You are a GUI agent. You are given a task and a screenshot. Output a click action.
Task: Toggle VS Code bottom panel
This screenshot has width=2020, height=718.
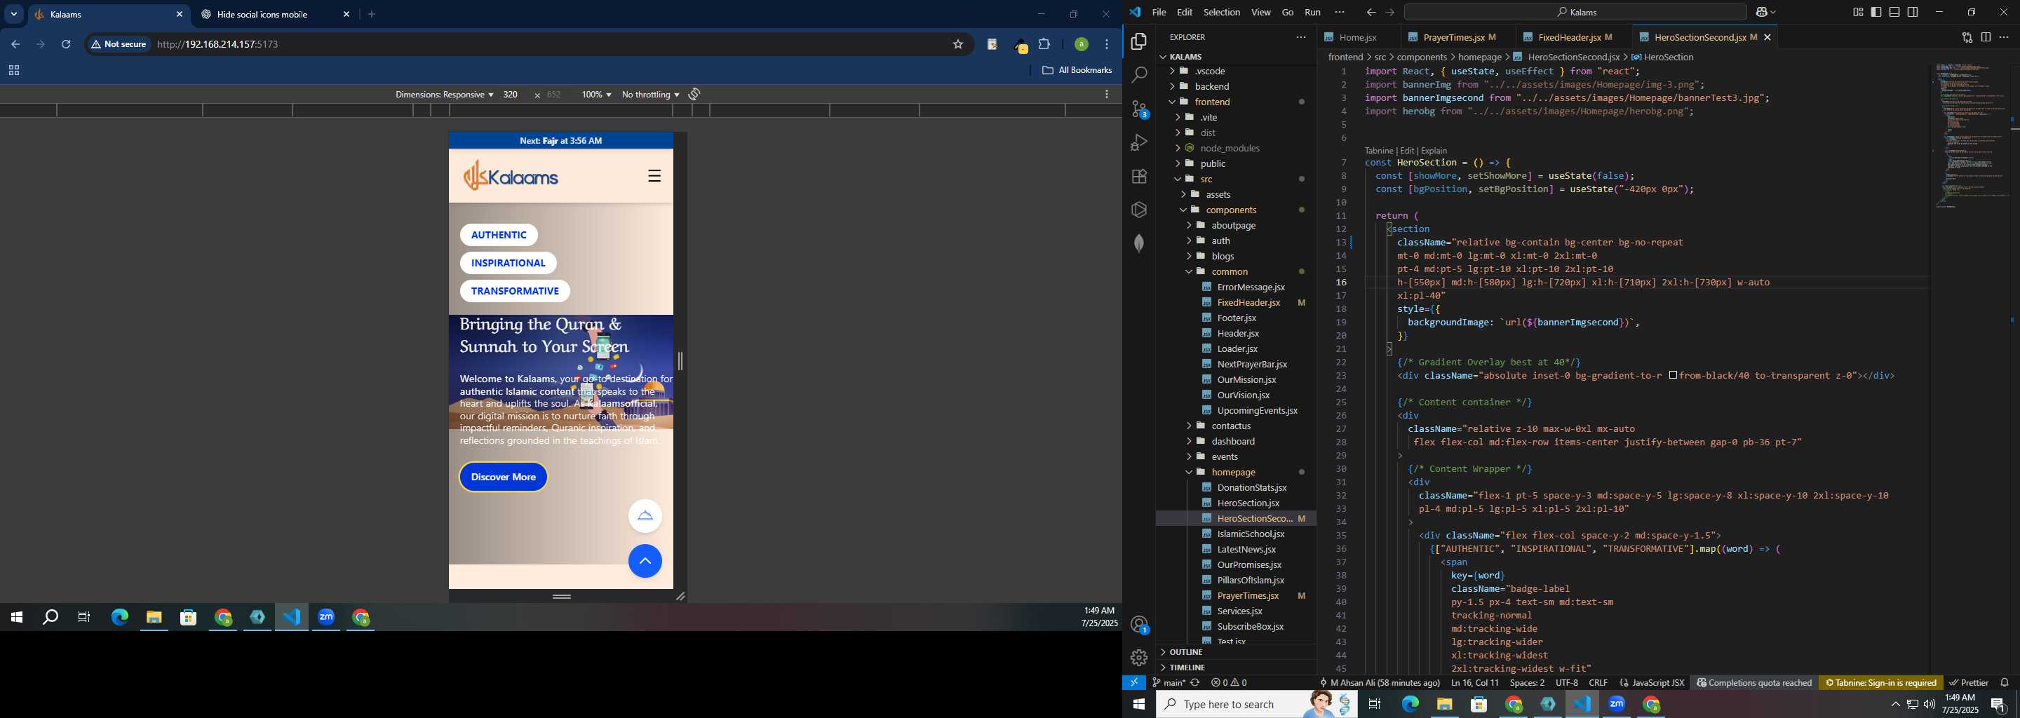(1894, 13)
